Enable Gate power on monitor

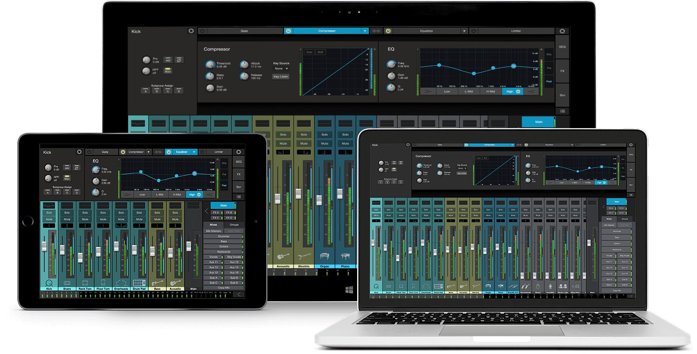202,31
